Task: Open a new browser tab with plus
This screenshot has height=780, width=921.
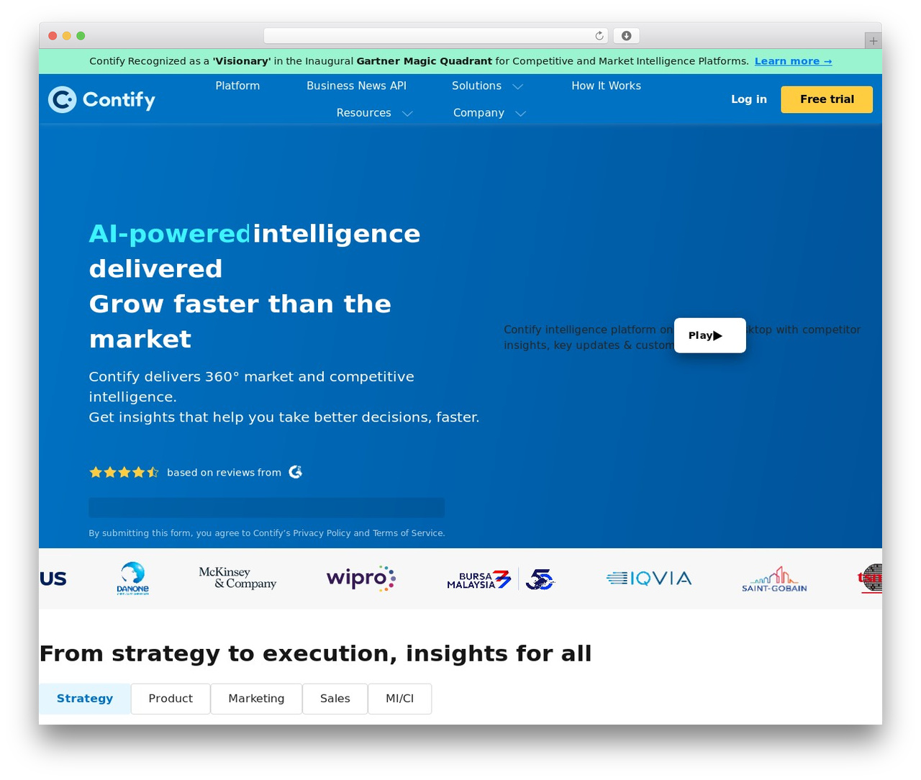Action: [x=873, y=41]
